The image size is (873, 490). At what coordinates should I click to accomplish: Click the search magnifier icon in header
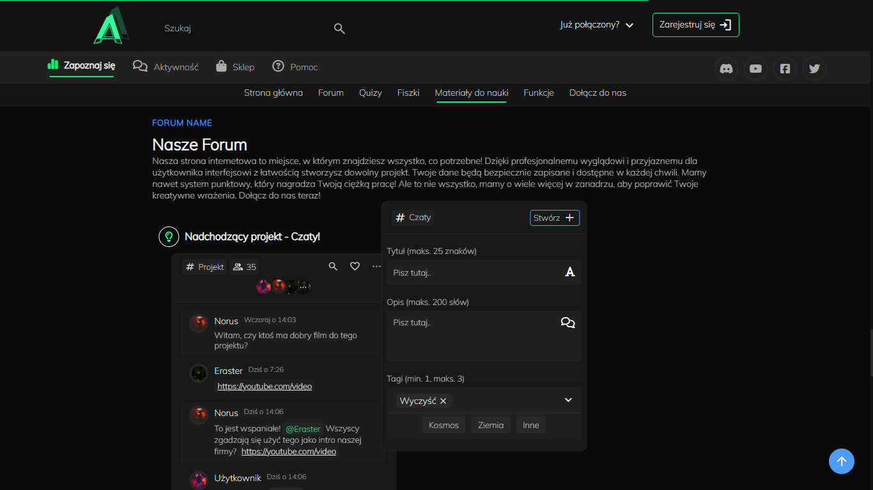[x=339, y=29]
